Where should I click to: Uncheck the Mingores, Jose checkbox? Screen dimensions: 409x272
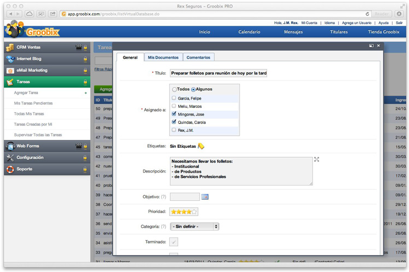coord(174,114)
